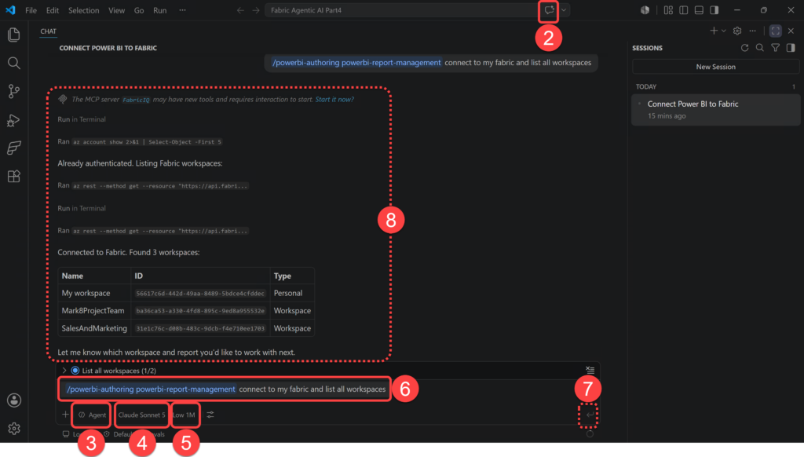Close the chat panel with X

click(791, 31)
